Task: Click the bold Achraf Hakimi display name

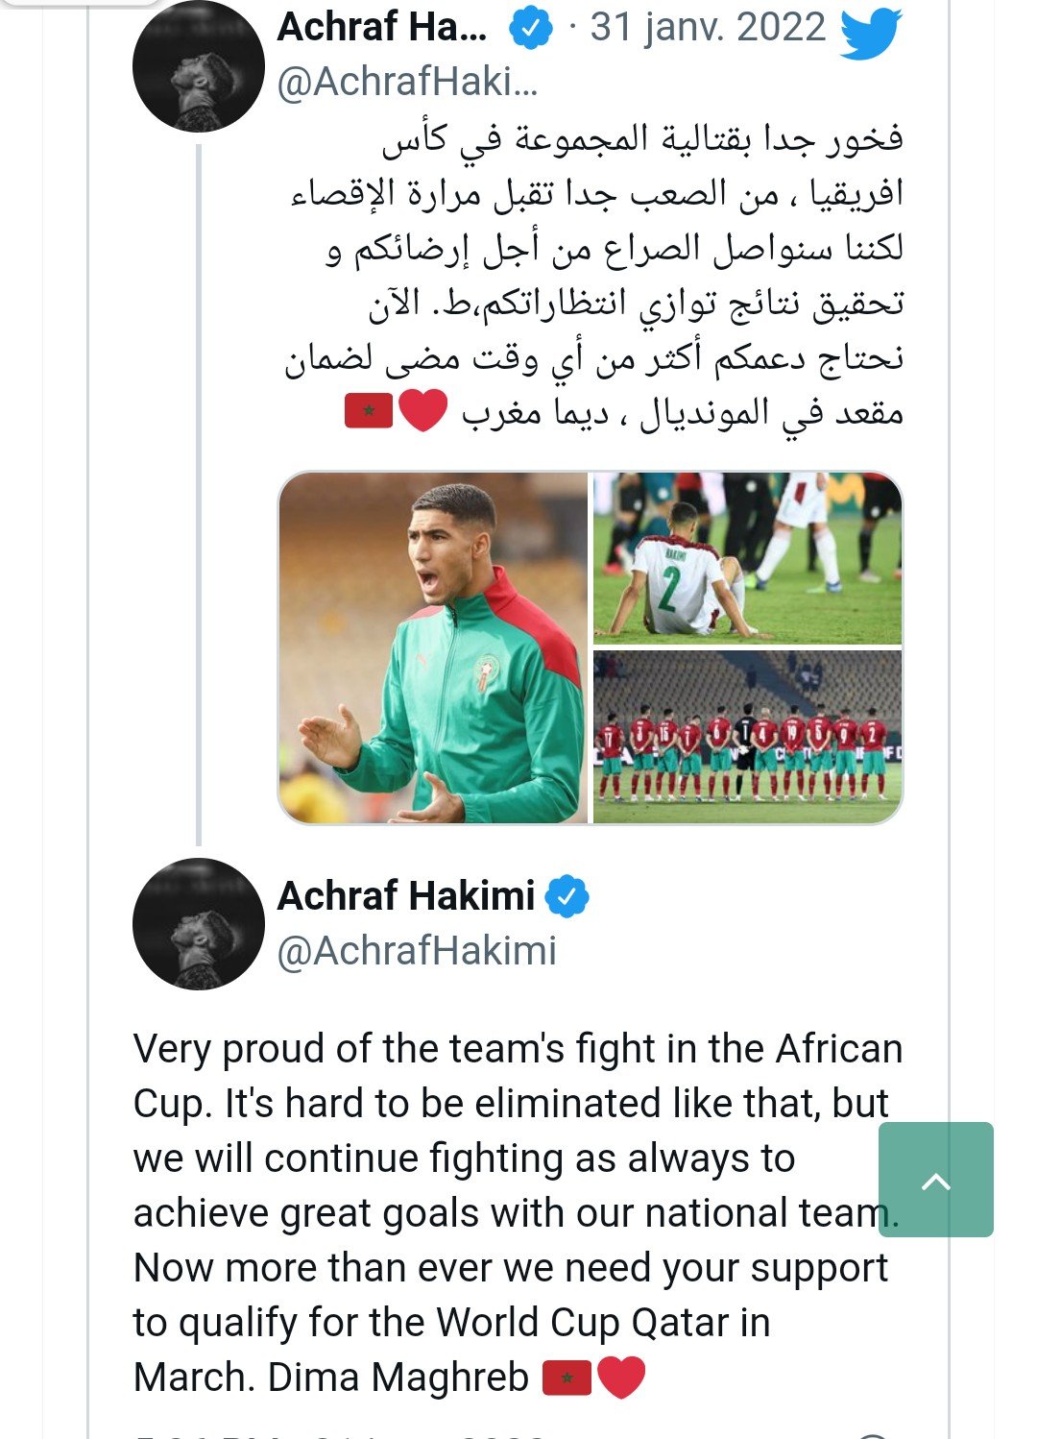Action: (405, 896)
